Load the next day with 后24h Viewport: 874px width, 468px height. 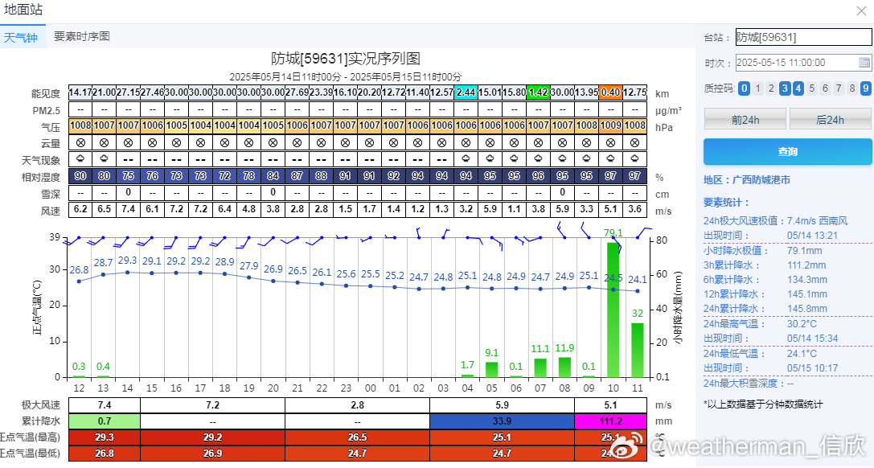coord(830,119)
